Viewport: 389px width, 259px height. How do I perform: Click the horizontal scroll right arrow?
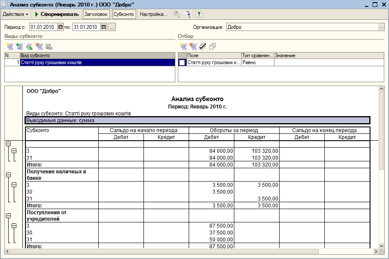376,251
